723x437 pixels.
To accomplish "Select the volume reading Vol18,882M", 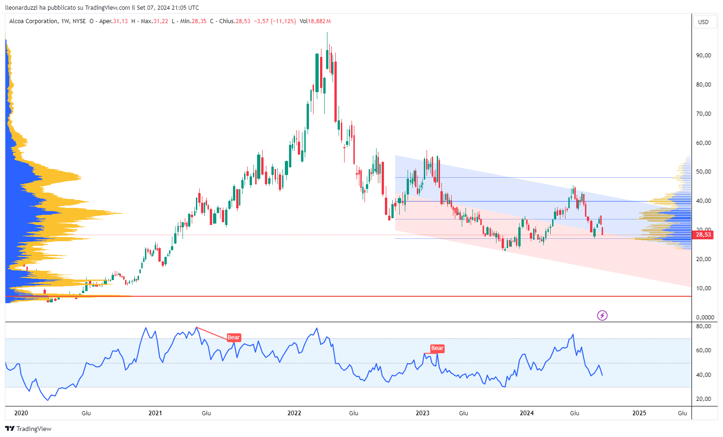I will (x=315, y=21).
